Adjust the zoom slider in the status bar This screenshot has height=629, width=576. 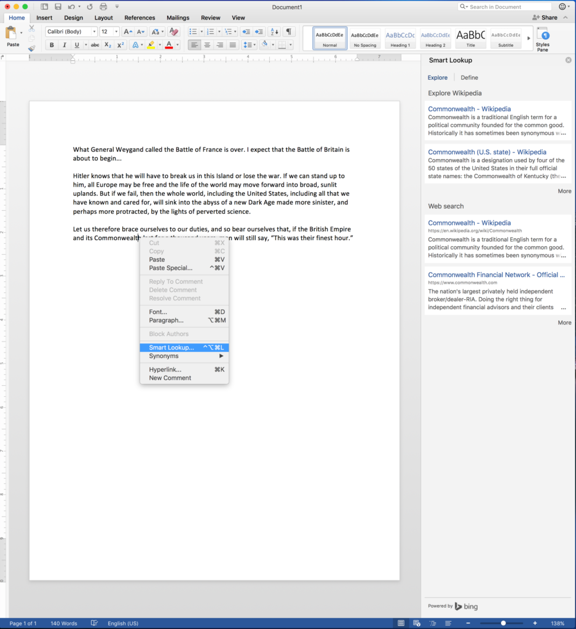[503, 623]
